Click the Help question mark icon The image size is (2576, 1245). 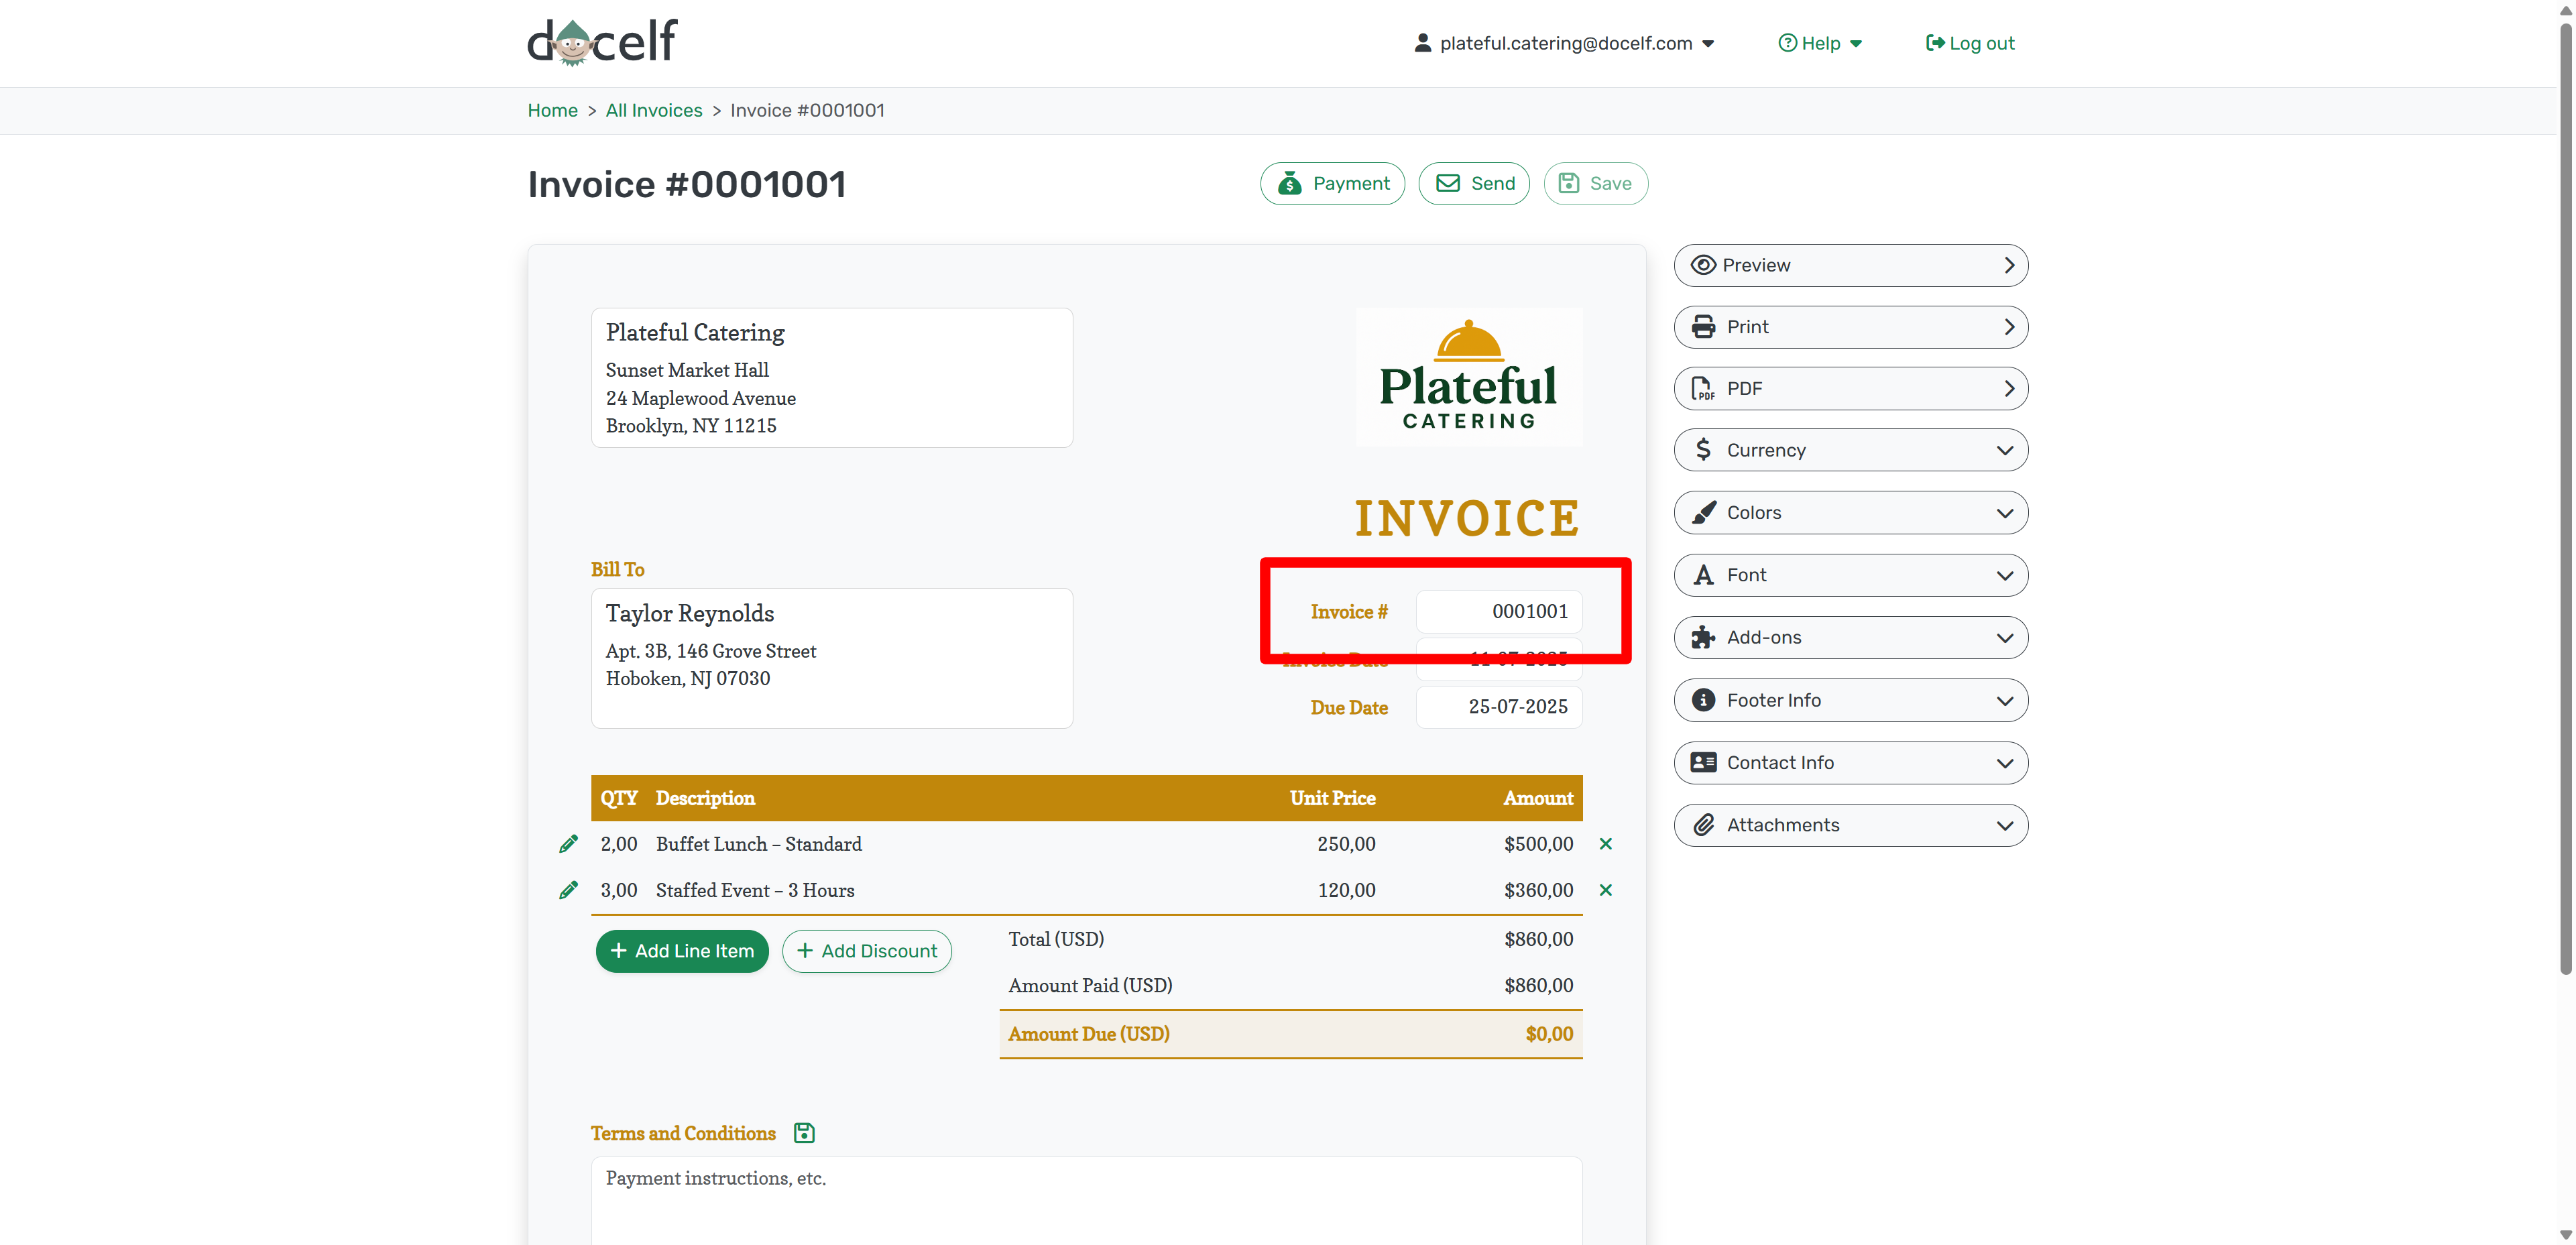point(1787,43)
